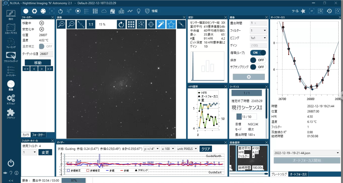
Task: Zoom out on the image panel
Action: point(71,24)
